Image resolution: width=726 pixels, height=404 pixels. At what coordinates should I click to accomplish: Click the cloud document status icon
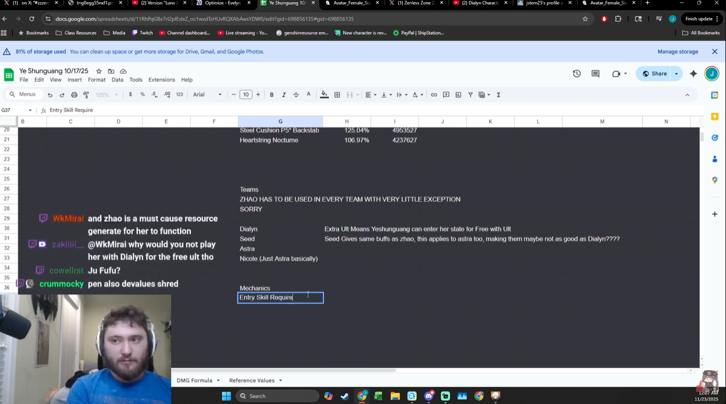click(x=123, y=71)
